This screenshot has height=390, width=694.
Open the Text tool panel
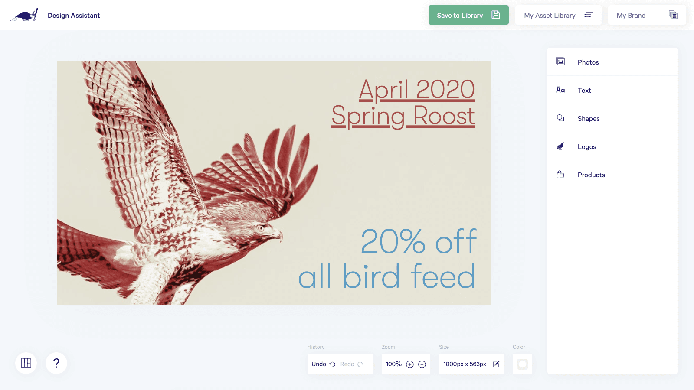coord(584,90)
